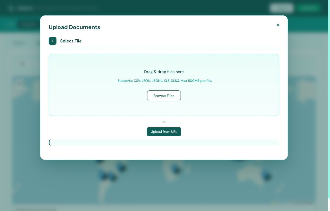Click the Browse Files button
The image size is (330, 211).
pos(164,96)
